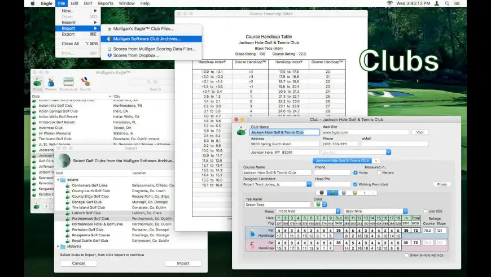The image size is (491, 277).
Task: Enable the Use SSS checkbox
Action: coord(425,211)
